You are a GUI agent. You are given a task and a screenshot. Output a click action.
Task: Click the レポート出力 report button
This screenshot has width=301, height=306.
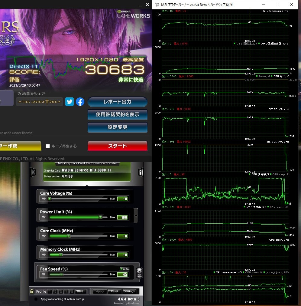coord(118,102)
